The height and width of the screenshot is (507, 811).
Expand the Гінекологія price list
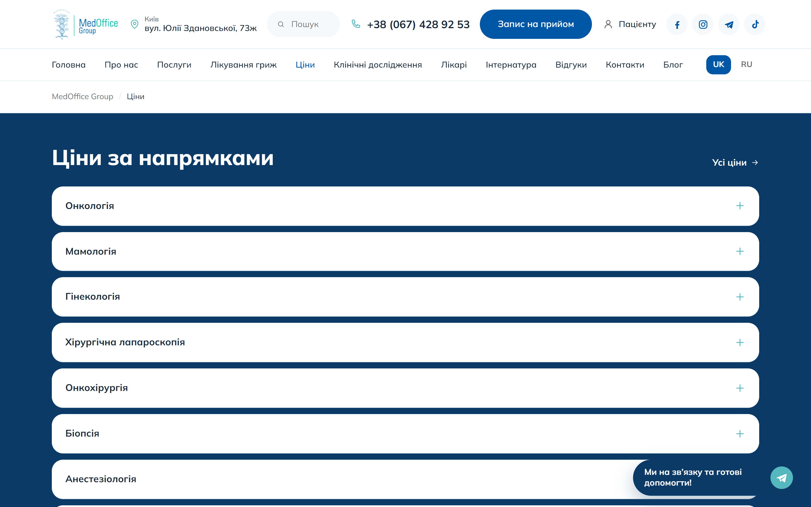pyautogui.click(x=405, y=297)
